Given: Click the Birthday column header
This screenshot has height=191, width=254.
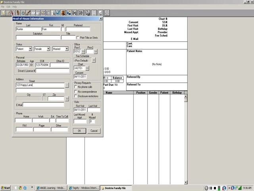Looking at the screenshot, I should [177, 93].
